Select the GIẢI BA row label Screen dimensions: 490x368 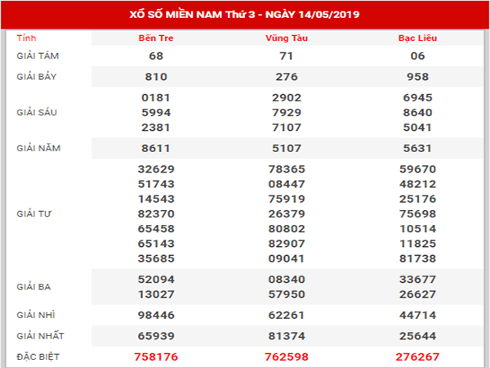click(x=34, y=287)
